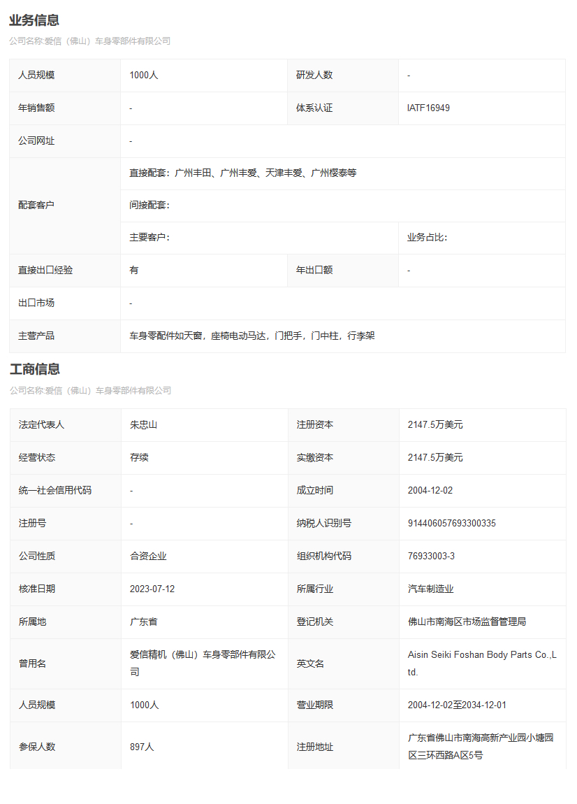The height and width of the screenshot is (804, 577).
Task: Select taxpayer ID 914406057693300335
Action: [x=451, y=523]
